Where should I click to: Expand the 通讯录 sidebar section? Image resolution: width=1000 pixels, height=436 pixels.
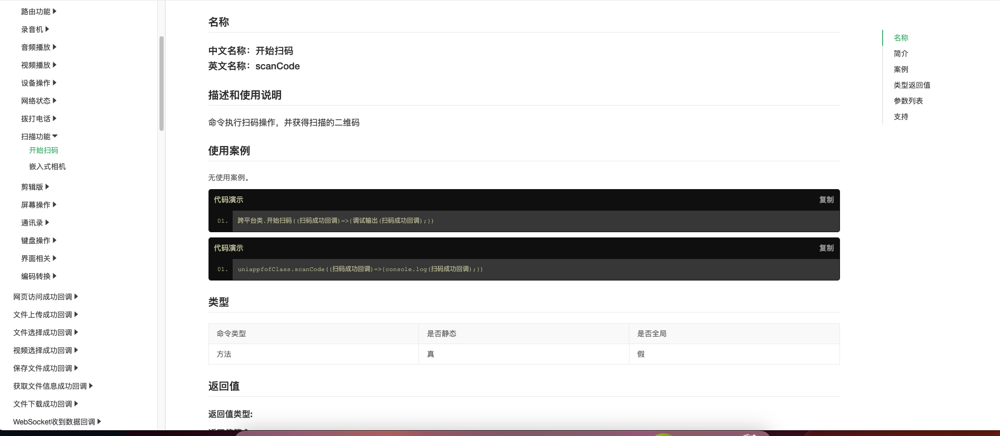pos(35,223)
